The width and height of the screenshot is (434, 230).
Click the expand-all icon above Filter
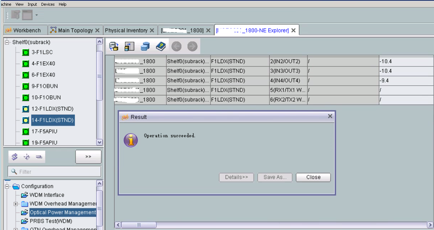tap(27, 157)
